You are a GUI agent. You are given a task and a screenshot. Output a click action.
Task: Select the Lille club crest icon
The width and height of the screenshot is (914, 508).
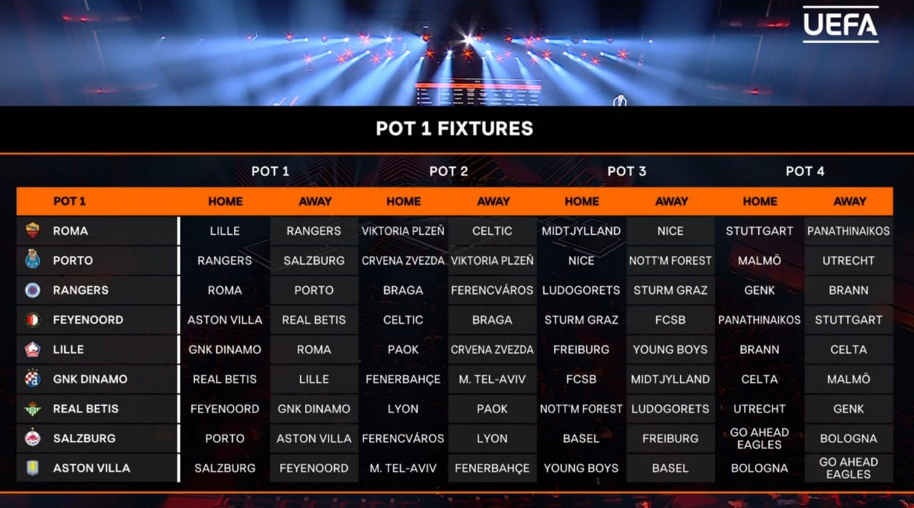(33, 350)
